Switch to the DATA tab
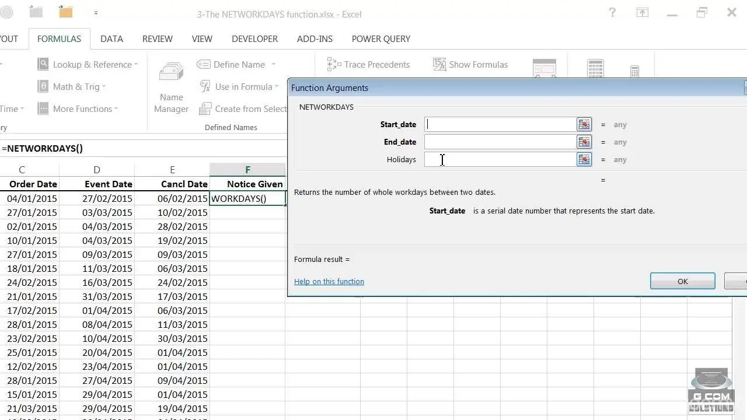This screenshot has height=420, width=747. pos(111,39)
